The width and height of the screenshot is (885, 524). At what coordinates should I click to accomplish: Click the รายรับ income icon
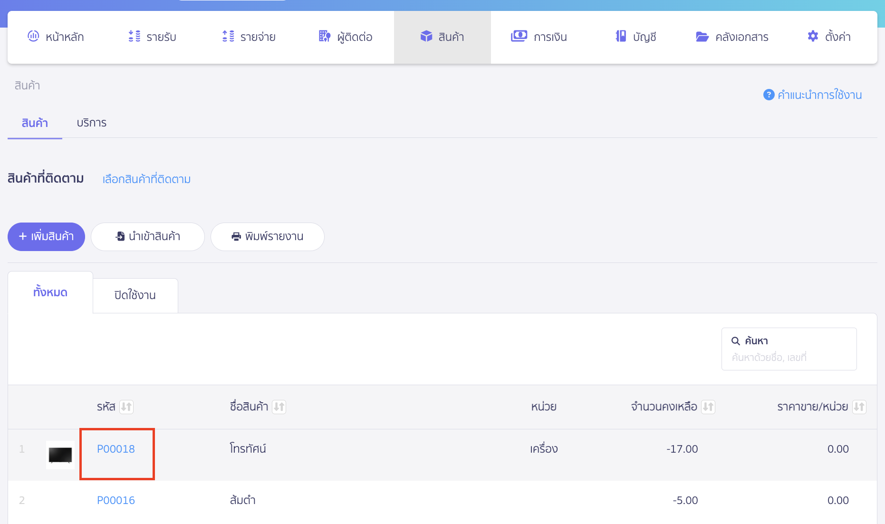click(x=135, y=36)
